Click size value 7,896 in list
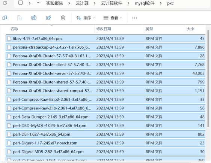 click(x=200, y=47)
